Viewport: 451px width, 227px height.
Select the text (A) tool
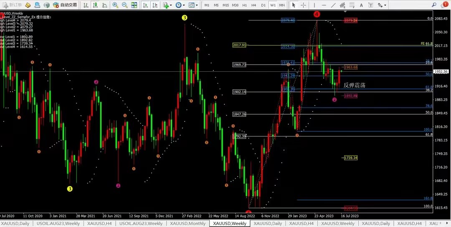click(362, 5)
